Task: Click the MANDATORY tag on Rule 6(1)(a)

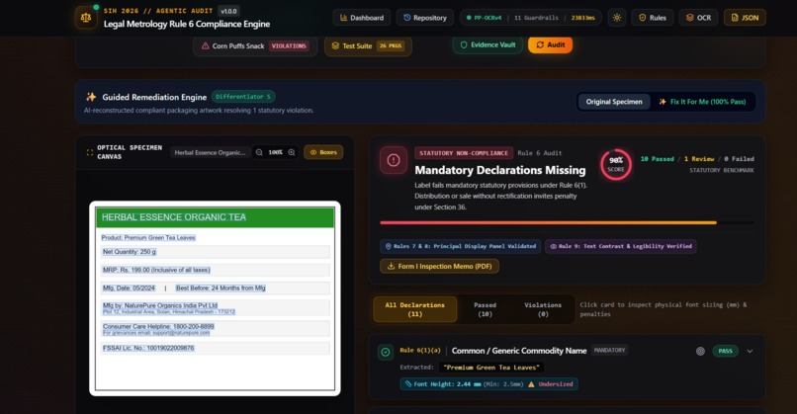Action: pos(609,350)
